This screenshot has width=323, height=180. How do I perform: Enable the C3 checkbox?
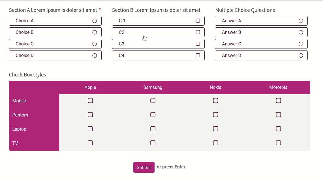click(198, 44)
